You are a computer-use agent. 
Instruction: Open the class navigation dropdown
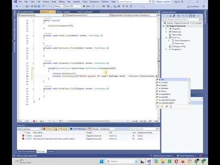pyautogui.click(x=87, y=15)
